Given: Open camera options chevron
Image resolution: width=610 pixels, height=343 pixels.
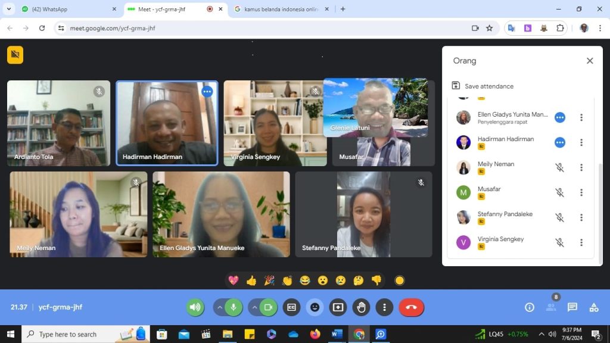Looking at the screenshot, I should tap(254, 307).
